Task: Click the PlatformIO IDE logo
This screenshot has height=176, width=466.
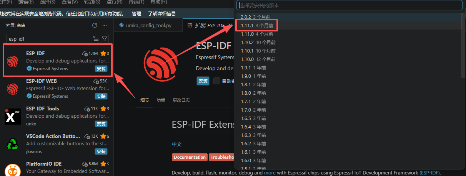Action: pyautogui.click(x=13, y=170)
